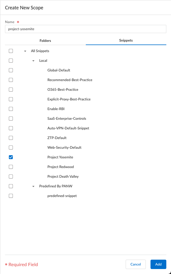The width and height of the screenshot is (171, 274).
Task: Click the Add button
Action: 158,264
